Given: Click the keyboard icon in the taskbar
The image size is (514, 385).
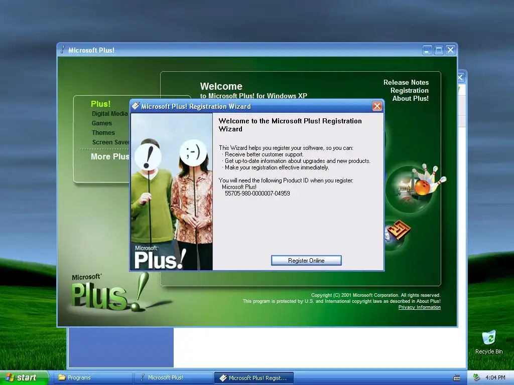Looking at the screenshot, I should tap(457, 378).
